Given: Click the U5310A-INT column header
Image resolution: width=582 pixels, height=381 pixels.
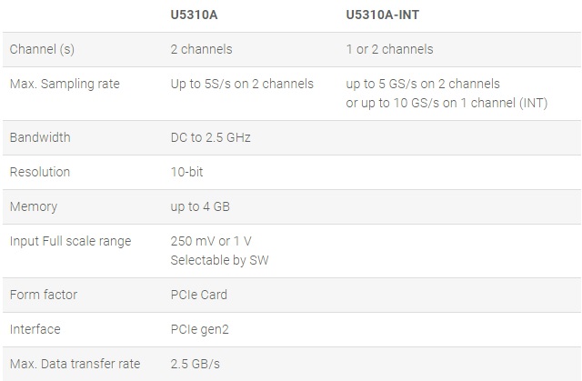Looking at the screenshot, I should coord(388,15).
